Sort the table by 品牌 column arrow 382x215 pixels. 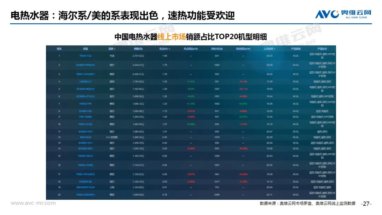pos(115,49)
